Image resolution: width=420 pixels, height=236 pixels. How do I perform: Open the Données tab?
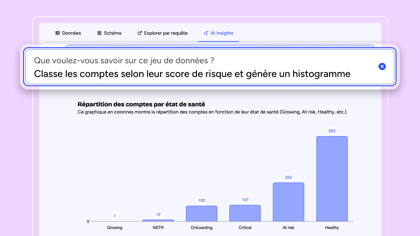point(71,33)
